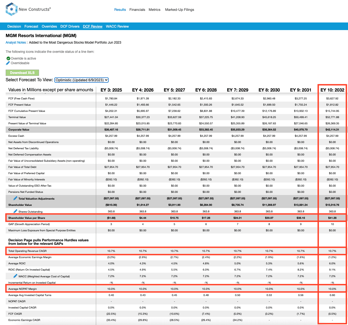The height and width of the screenshot is (325, 348).
Task: Open the Select Forecast To View dropdown
Action: tap(82, 80)
